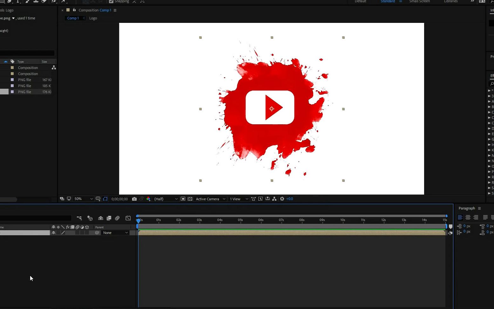Open Composition panel menu beside Comp 1
The width and height of the screenshot is (494, 309).
click(115, 10)
